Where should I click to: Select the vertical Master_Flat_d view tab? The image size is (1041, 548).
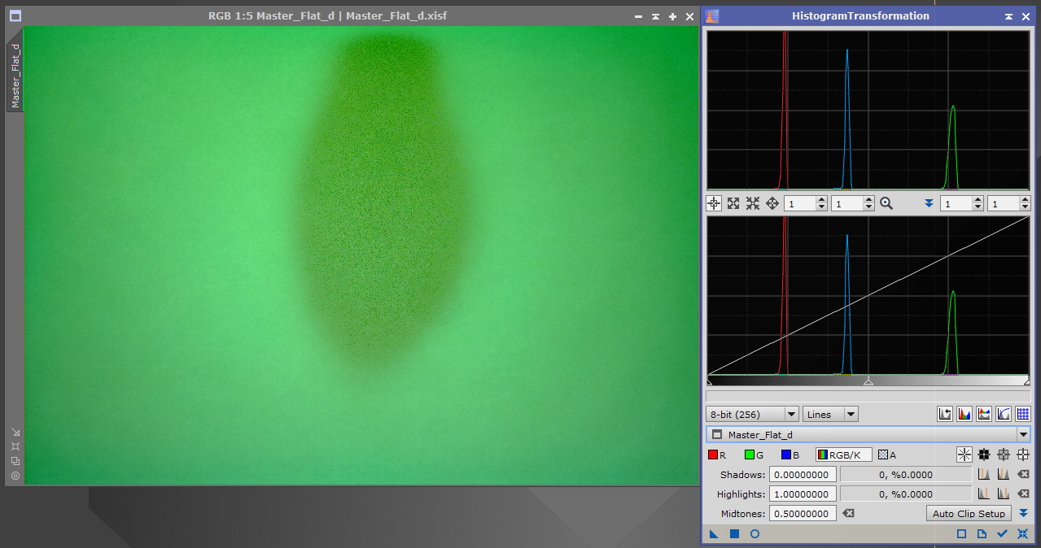click(x=15, y=75)
